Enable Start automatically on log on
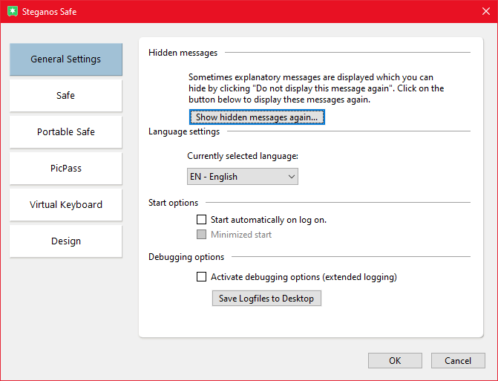 201,220
